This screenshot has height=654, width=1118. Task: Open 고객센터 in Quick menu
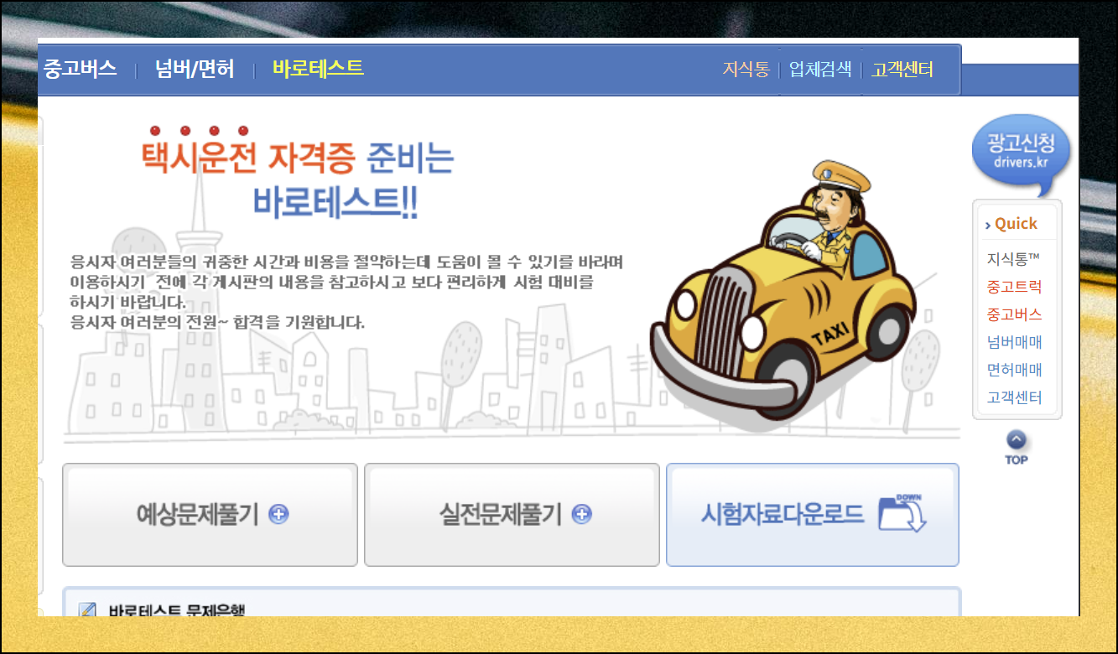[x=1014, y=397]
